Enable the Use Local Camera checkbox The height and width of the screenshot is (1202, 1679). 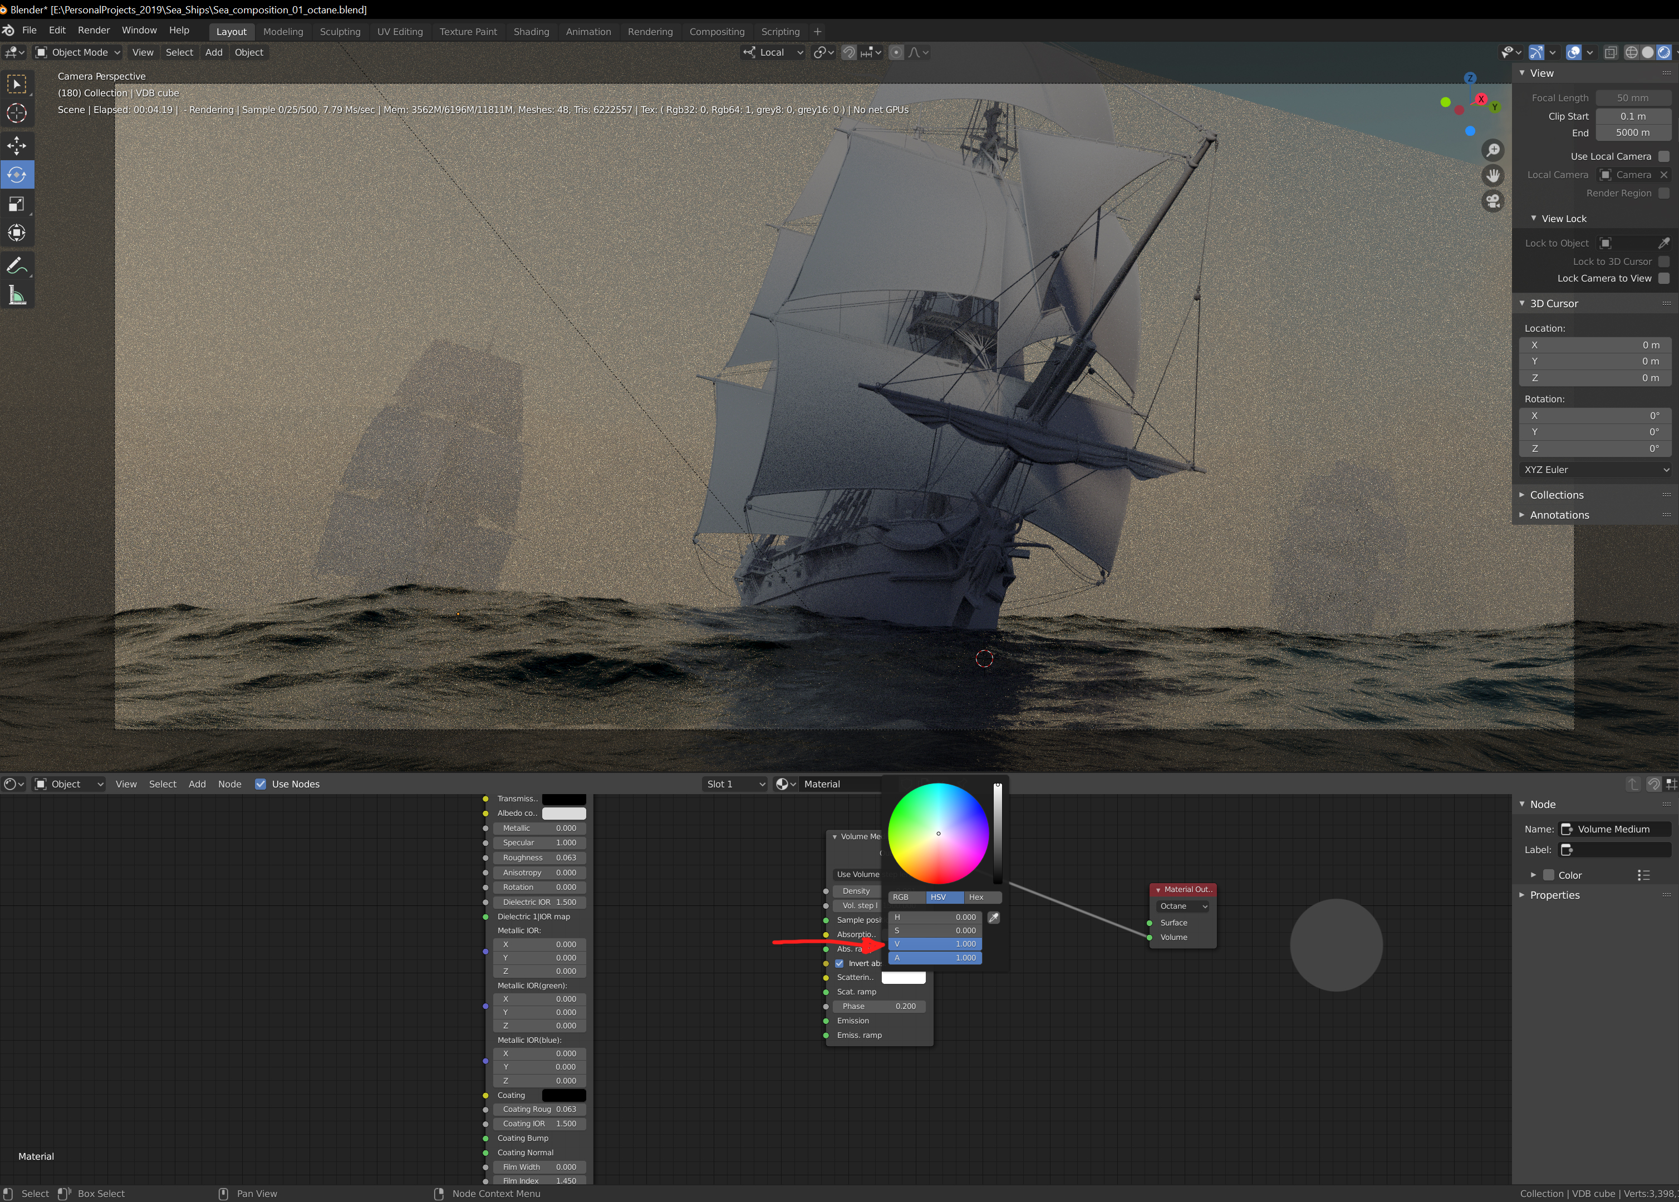tap(1663, 156)
